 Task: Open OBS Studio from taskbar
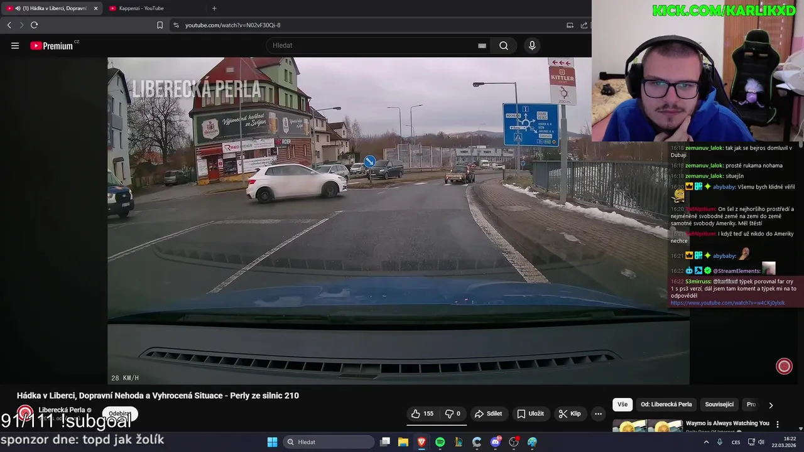(514, 442)
